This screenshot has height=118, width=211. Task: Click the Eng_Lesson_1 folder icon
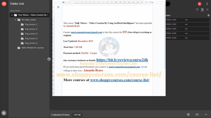pos(22,24)
